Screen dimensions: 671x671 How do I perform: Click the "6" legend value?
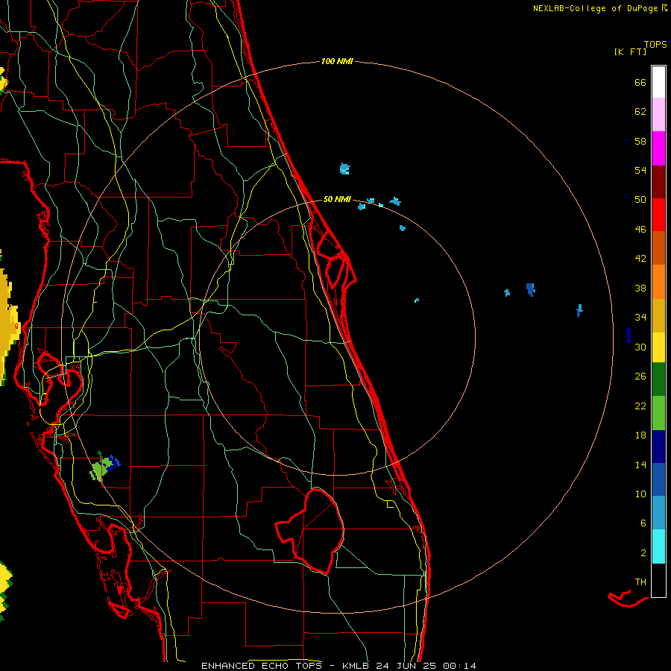643,523
